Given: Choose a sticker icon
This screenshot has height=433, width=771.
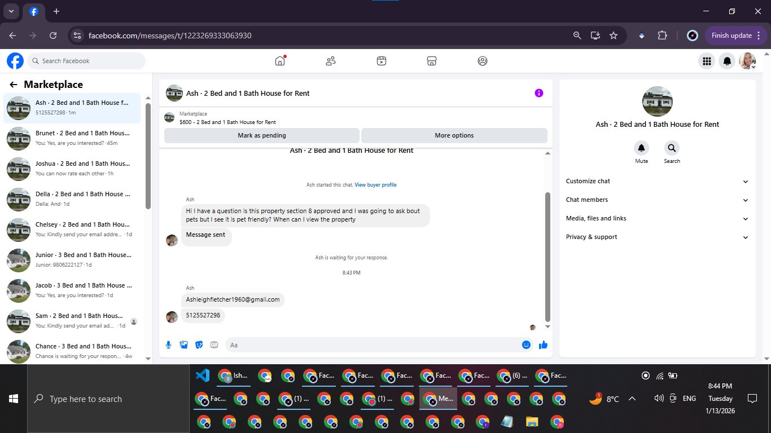Looking at the screenshot, I should pos(199,344).
